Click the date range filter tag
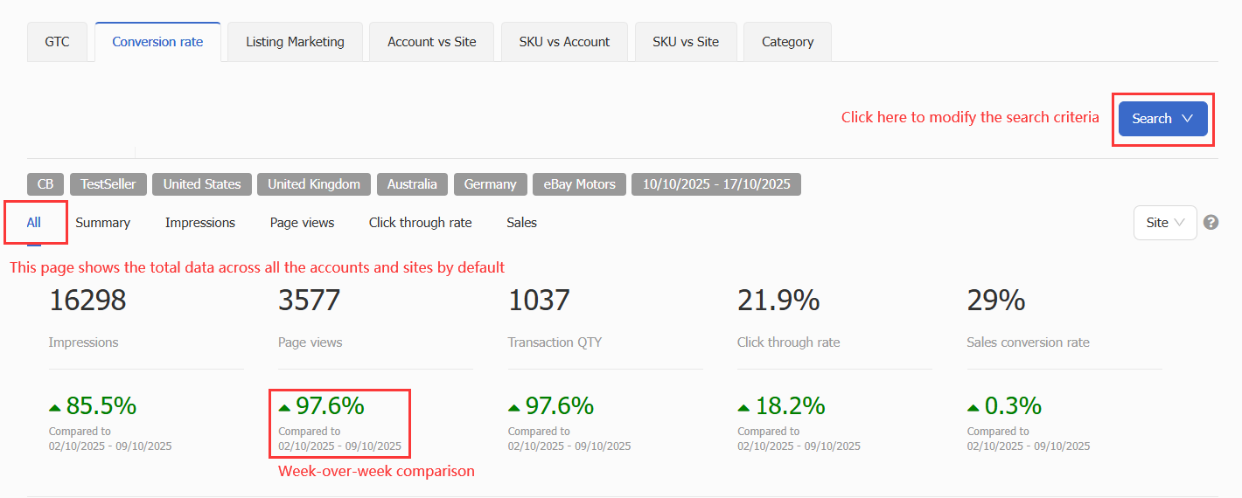 point(715,184)
